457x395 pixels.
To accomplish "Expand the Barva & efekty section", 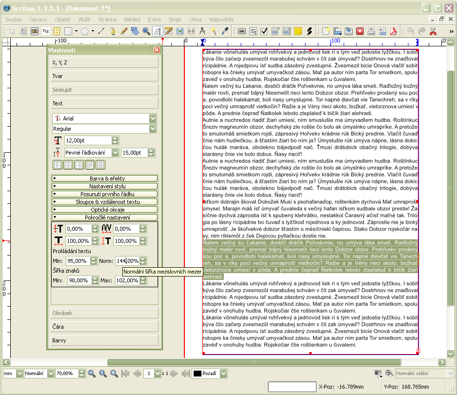I will (105, 178).
